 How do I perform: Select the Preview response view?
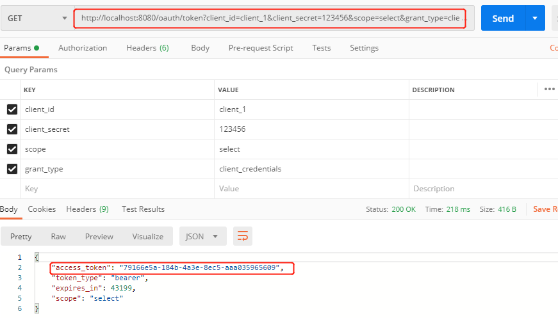coord(99,237)
